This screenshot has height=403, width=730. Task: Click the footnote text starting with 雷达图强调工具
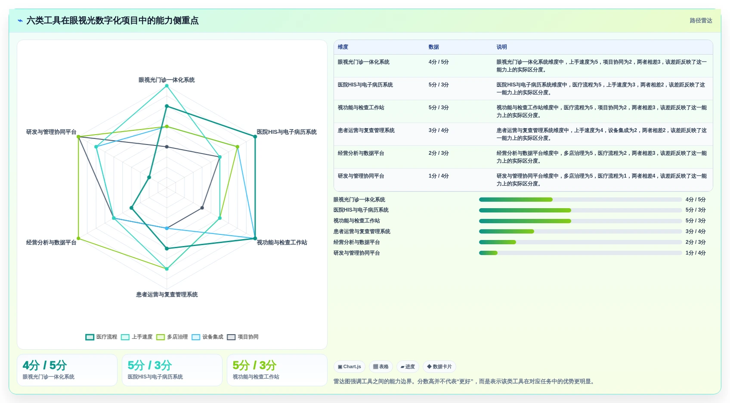tap(465, 381)
